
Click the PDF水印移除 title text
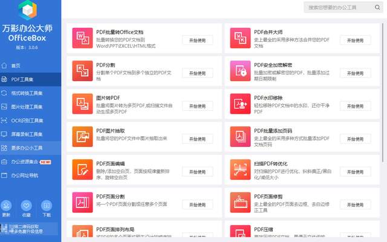[x=268, y=98]
